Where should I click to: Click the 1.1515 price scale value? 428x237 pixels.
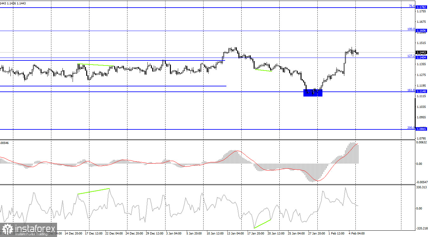pyautogui.click(x=421, y=43)
